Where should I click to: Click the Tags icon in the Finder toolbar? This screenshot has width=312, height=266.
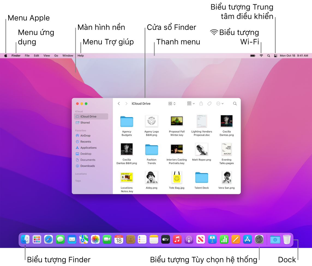209,104
